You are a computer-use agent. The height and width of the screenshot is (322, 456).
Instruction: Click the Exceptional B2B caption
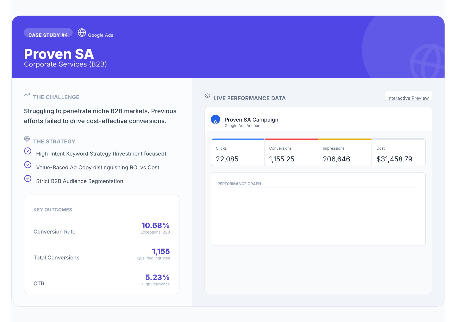(x=155, y=232)
